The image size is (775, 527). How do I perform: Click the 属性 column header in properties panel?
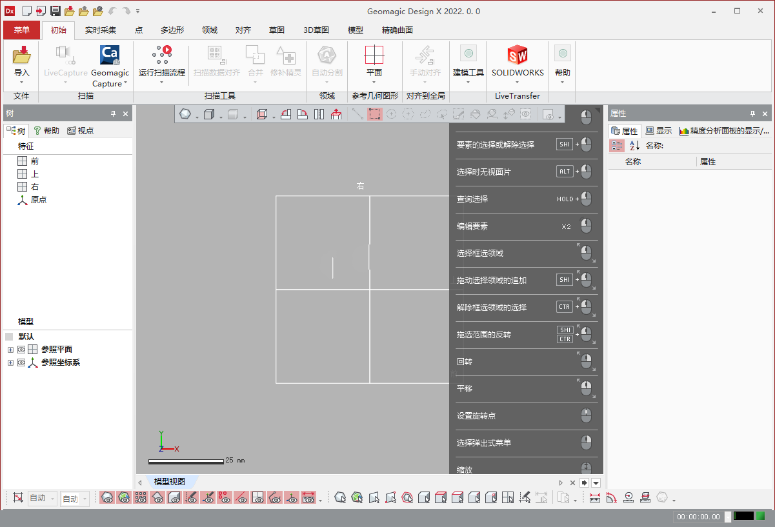pyautogui.click(x=708, y=162)
